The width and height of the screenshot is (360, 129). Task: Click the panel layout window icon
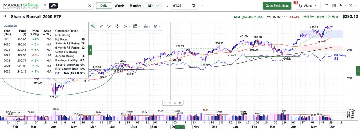[x=327, y=6]
